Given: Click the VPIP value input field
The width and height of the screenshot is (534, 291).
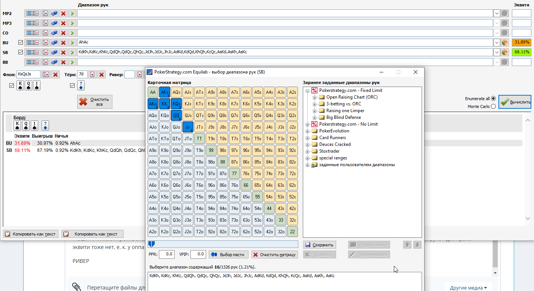Looking at the screenshot, I should point(198,254).
